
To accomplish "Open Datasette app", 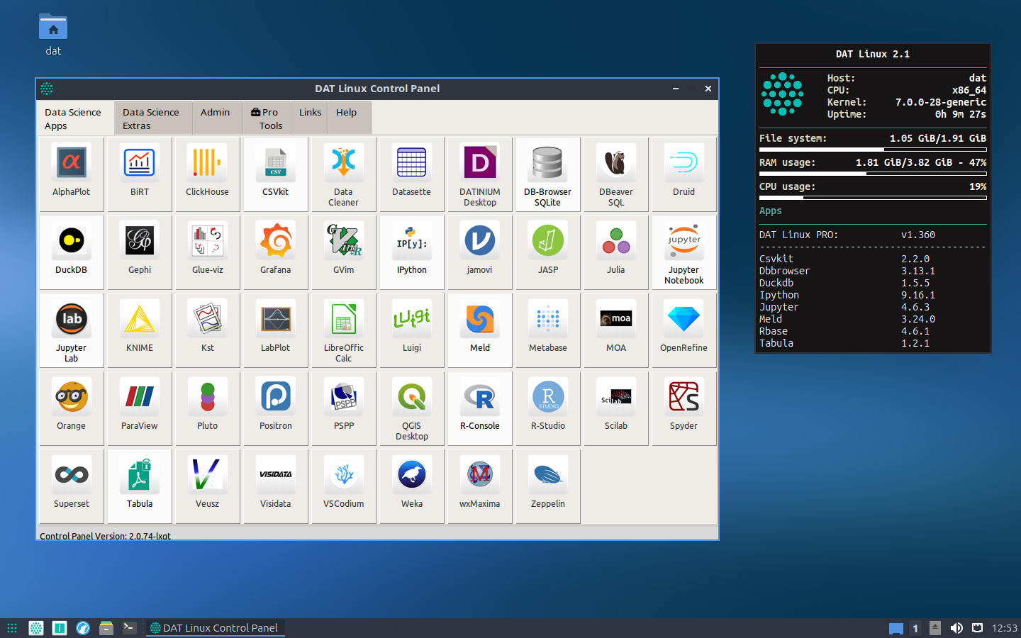I will (412, 174).
